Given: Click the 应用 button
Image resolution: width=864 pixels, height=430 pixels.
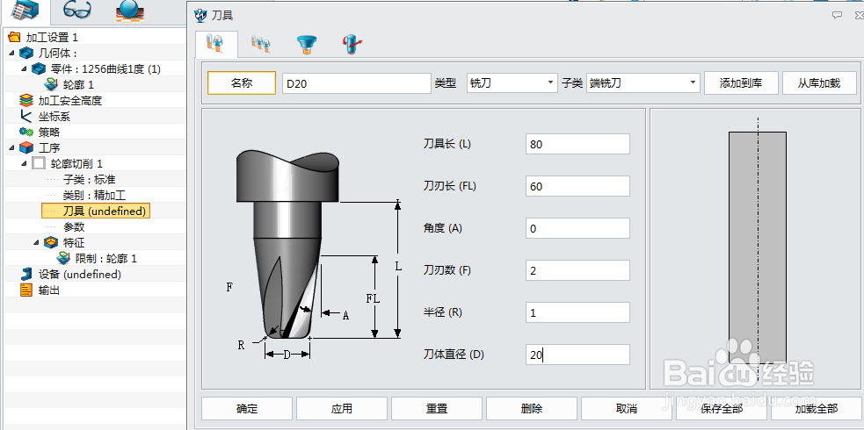Looking at the screenshot, I should (342, 409).
